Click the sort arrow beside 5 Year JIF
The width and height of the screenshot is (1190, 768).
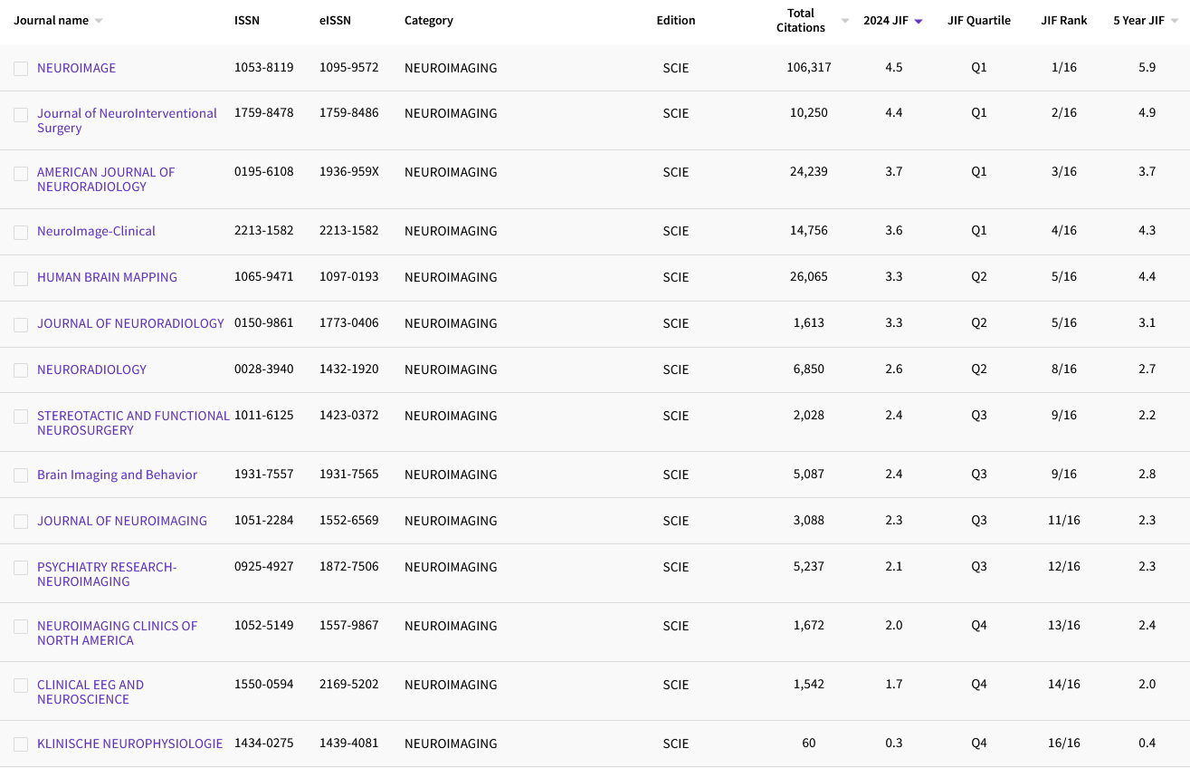coord(1175,21)
